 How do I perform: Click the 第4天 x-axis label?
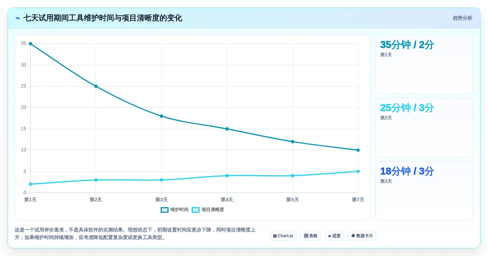point(227,200)
